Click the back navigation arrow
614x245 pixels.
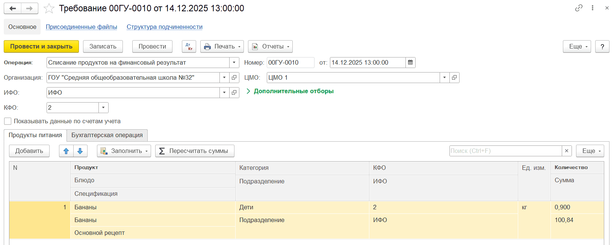pyautogui.click(x=12, y=8)
